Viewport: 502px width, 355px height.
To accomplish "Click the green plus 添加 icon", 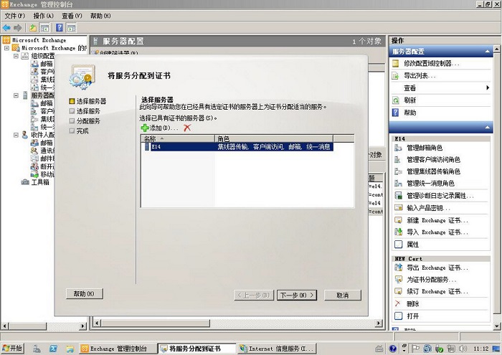I will (145, 128).
